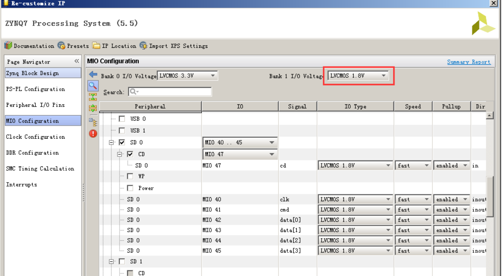Image resolution: width=502 pixels, height=276 pixels.
Task: Click into the Search input field
Action: (x=170, y=92)
